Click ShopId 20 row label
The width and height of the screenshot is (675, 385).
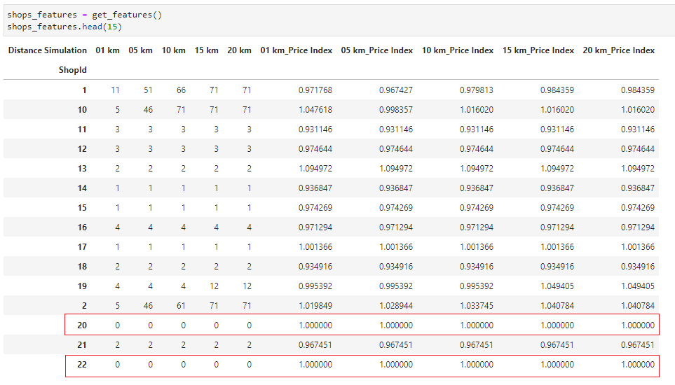coord(82,325)
